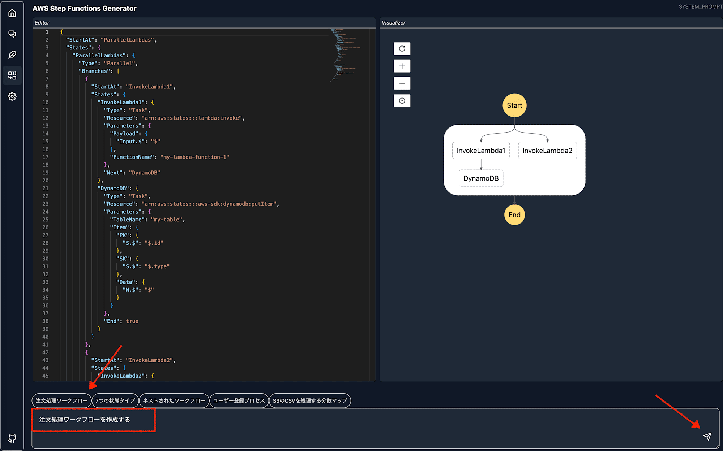Click the 'ユーザー登録プロセス' tab button
Image resolution: width=723 pixels, height=451 pixels.
[x=239, y=400]
